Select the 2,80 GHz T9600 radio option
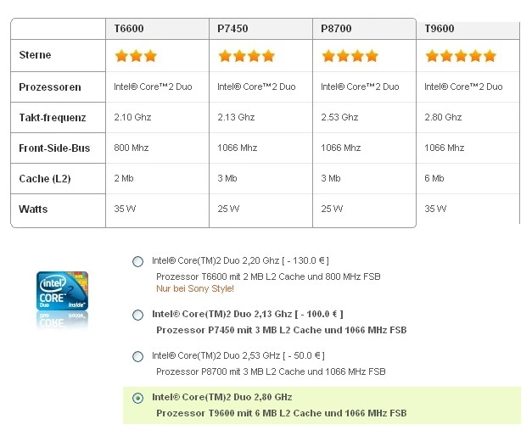The image size is (532, 430). coord(138,398)
